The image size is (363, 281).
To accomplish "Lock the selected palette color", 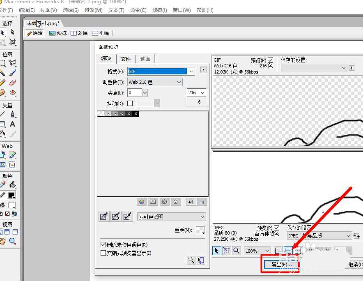I will 175,202.
